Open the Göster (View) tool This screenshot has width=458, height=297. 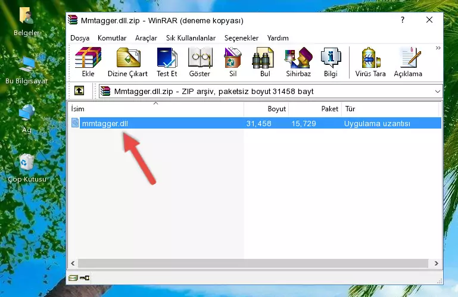[x=200, y=62]
